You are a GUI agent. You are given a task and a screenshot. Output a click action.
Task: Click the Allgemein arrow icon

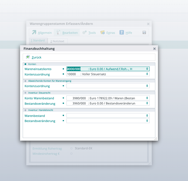click(34, 32)
